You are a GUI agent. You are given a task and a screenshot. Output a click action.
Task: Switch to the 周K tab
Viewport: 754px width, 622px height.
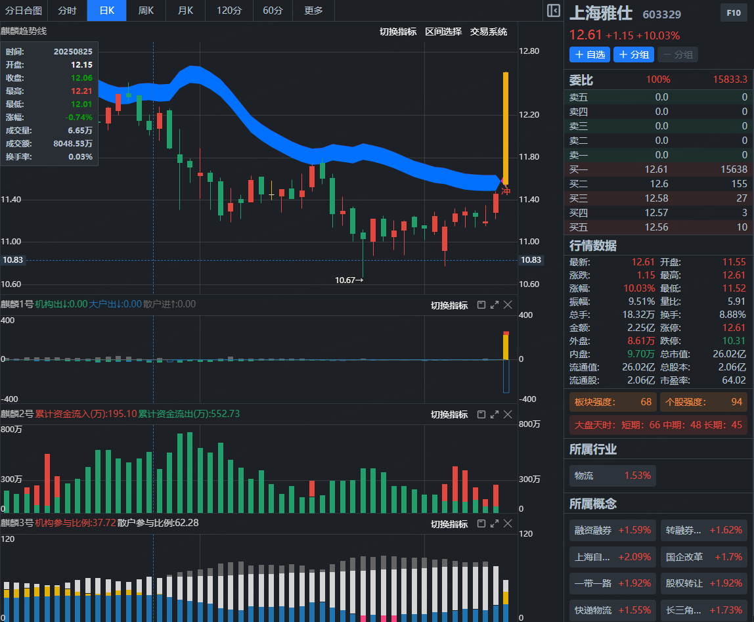coord(146,11)
